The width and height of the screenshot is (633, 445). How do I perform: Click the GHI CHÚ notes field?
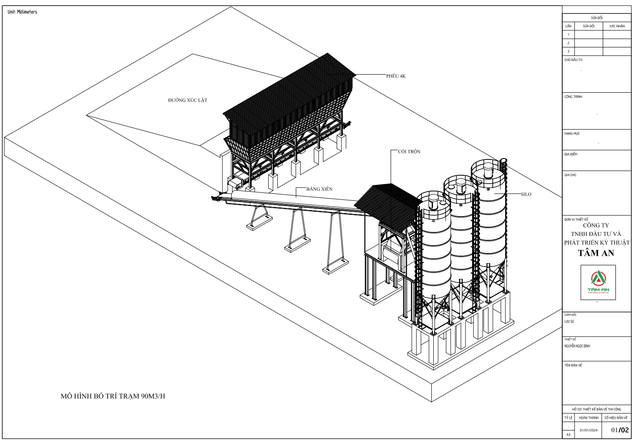[x=570, y=175]
